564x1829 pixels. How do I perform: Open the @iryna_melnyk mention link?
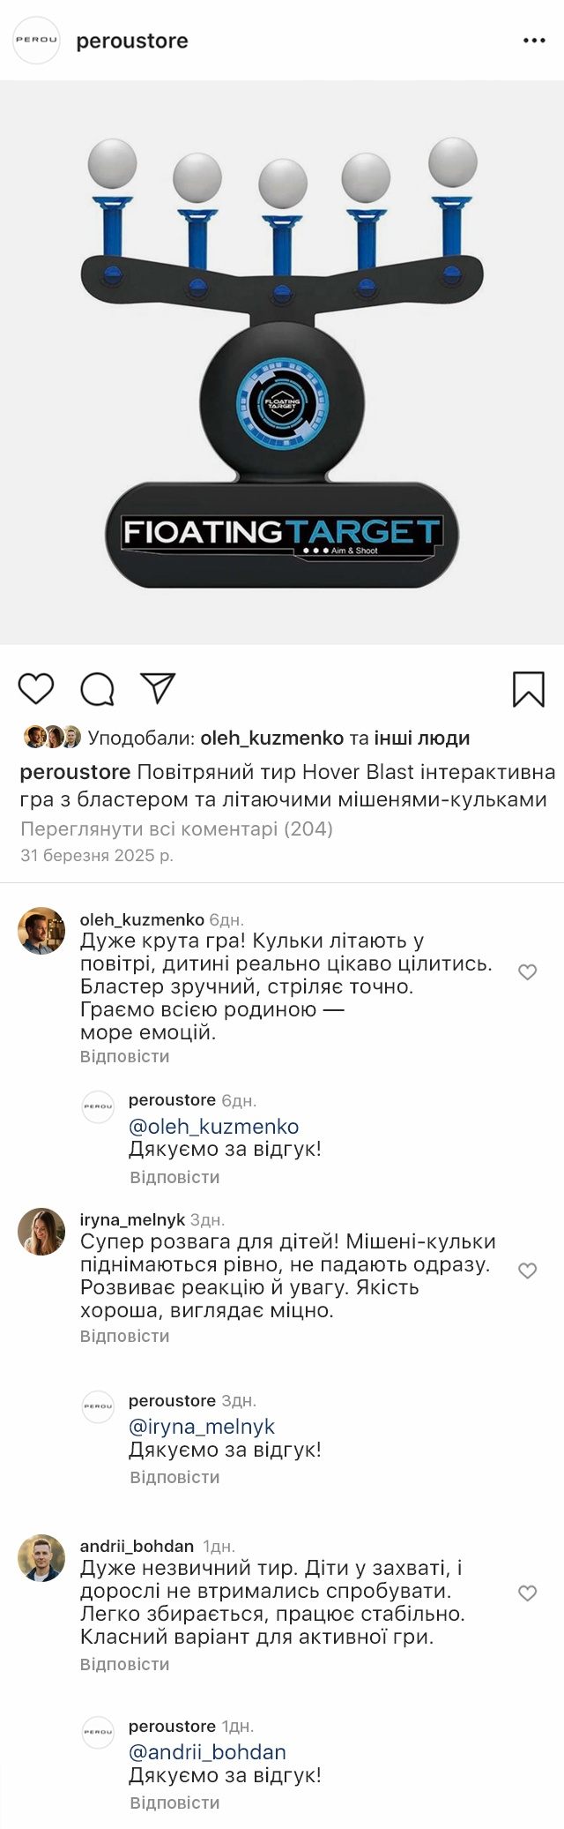tap(202, 1427)
